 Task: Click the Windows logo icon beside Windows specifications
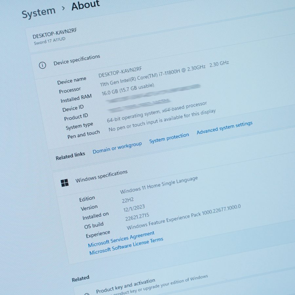[65, 183]
